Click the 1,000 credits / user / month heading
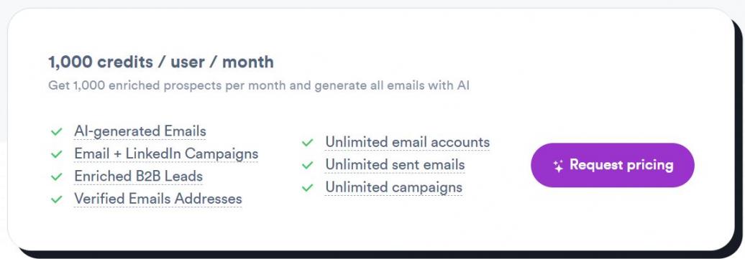Image resolution: width=745 pixels, height=259 pixels. pos(161,62)
